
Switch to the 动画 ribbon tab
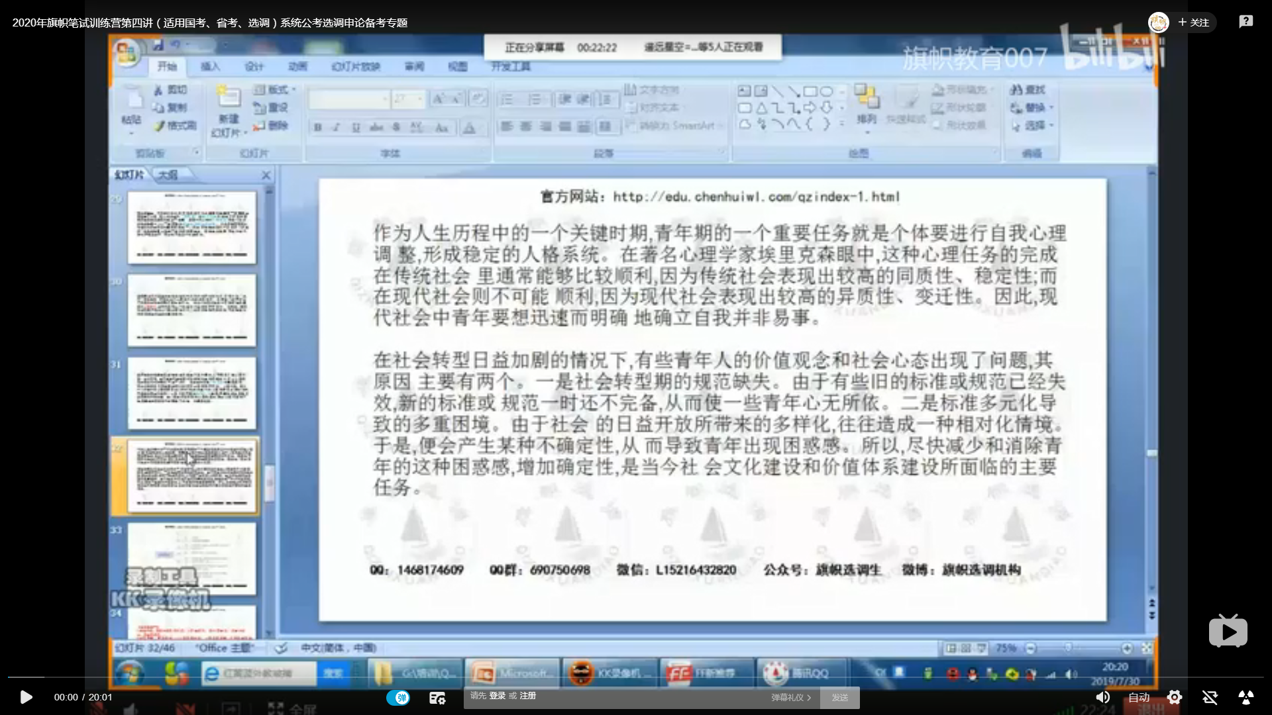click(297, 66)
